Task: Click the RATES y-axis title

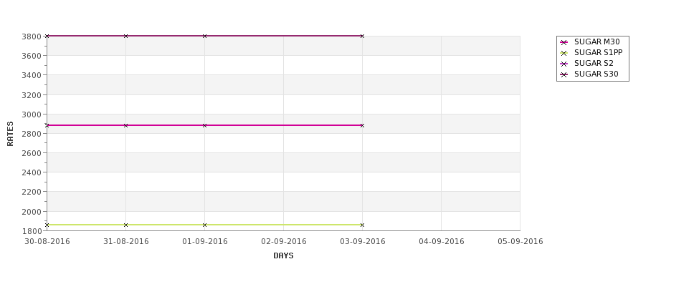Action: (10, 134)
